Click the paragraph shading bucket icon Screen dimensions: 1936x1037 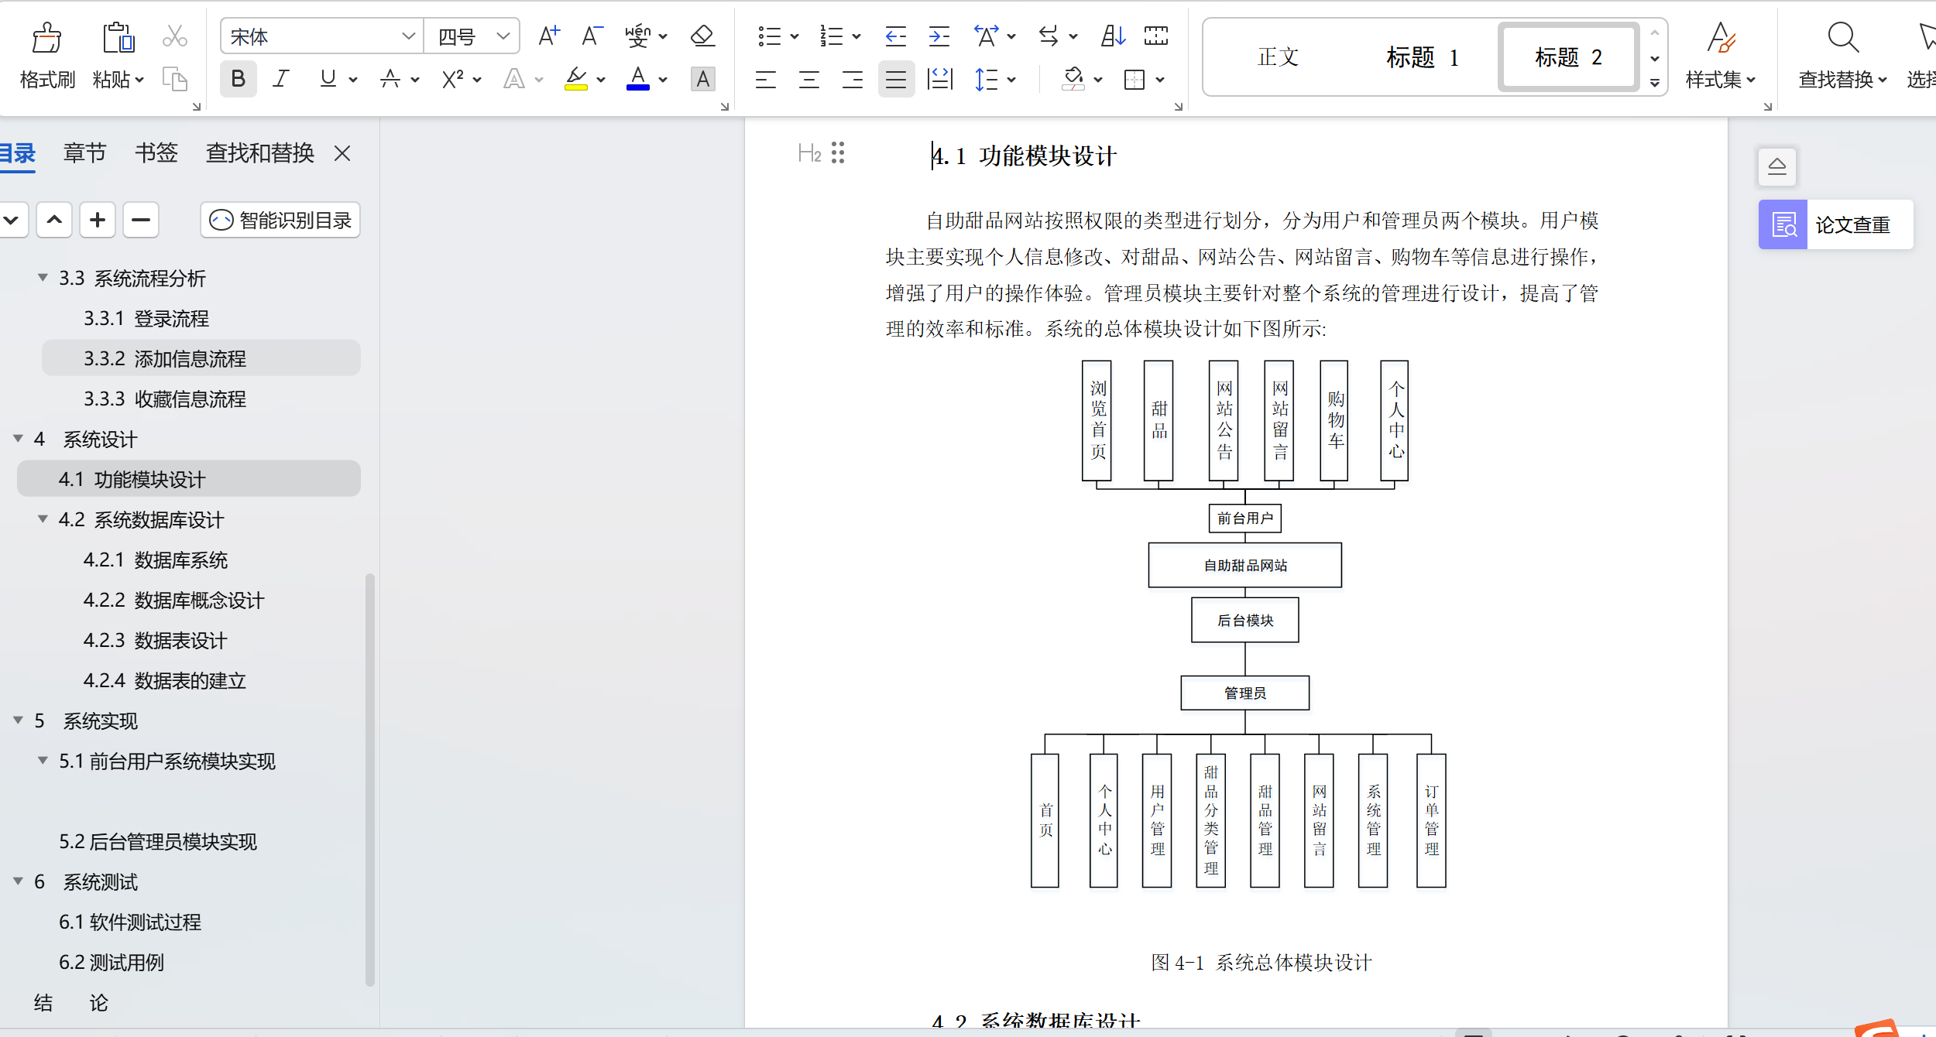1073,79
